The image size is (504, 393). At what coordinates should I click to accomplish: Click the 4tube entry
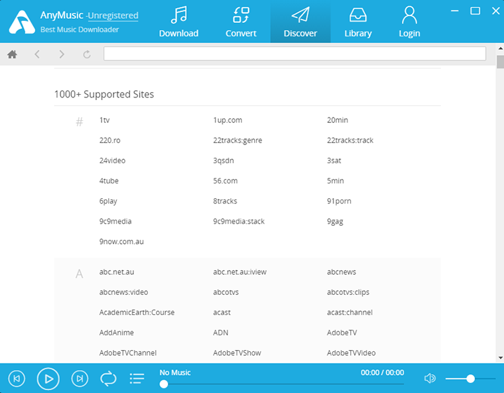109,181
